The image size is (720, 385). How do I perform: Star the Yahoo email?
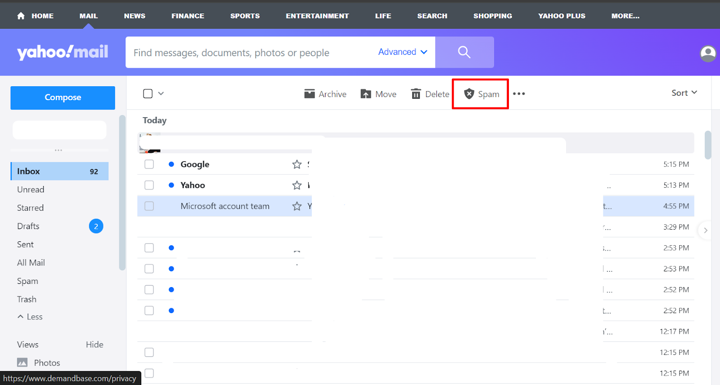point(297,185)
